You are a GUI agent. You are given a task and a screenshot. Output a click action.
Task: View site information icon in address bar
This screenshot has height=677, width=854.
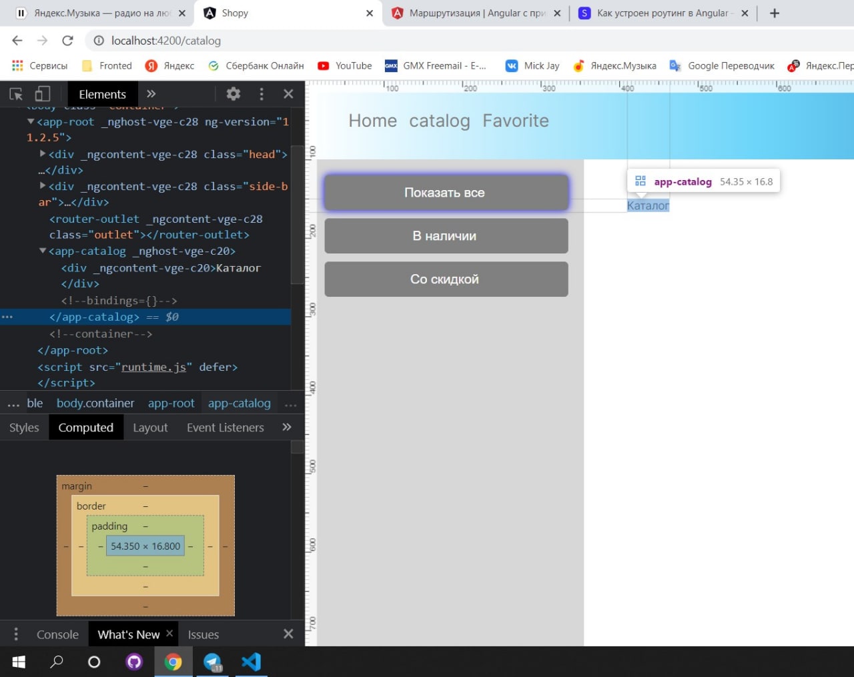pos(99,41)
